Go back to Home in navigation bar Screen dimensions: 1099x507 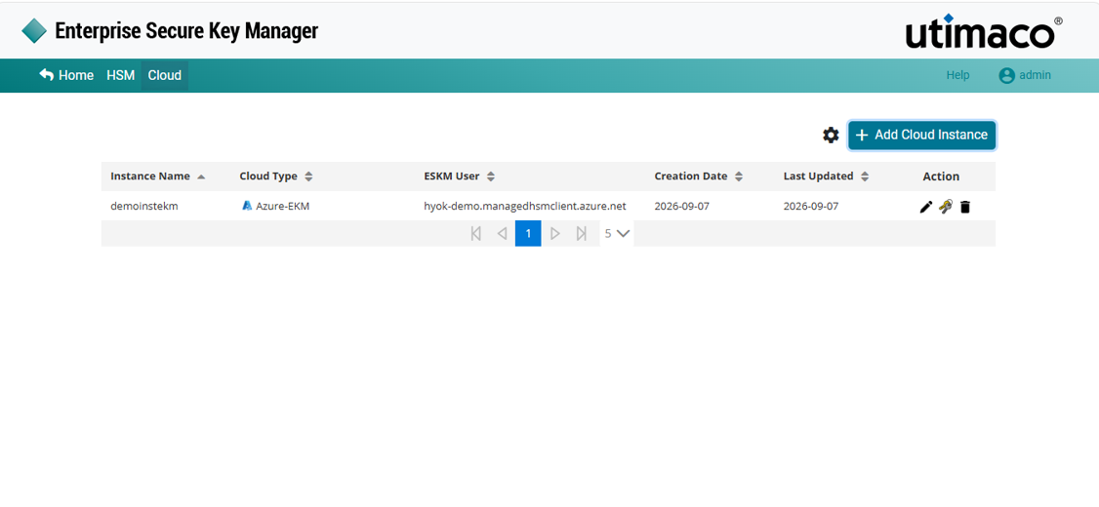click(66, 76)
